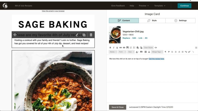Create a numbered list
The height and width of the screenshot is (111, 198).
coord(131,48)
